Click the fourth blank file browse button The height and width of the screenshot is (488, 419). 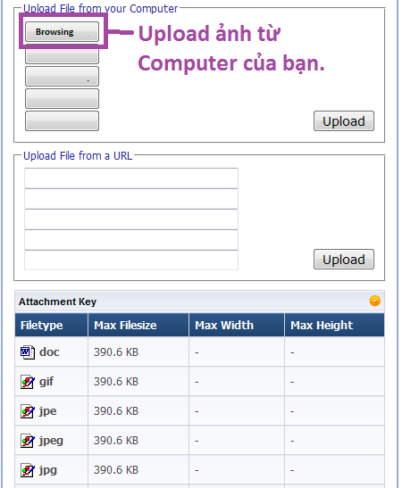click(x=62, y=99)
